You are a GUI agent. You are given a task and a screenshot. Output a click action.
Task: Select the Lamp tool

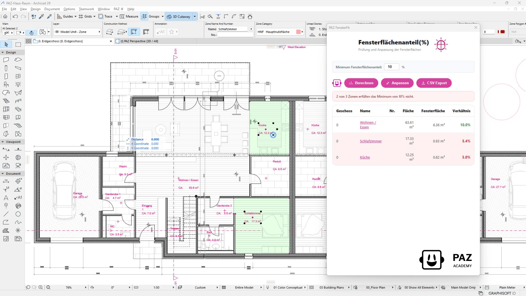coord(18,84)
